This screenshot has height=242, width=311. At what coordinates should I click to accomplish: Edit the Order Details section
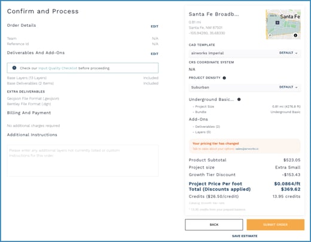coord(154,26)
